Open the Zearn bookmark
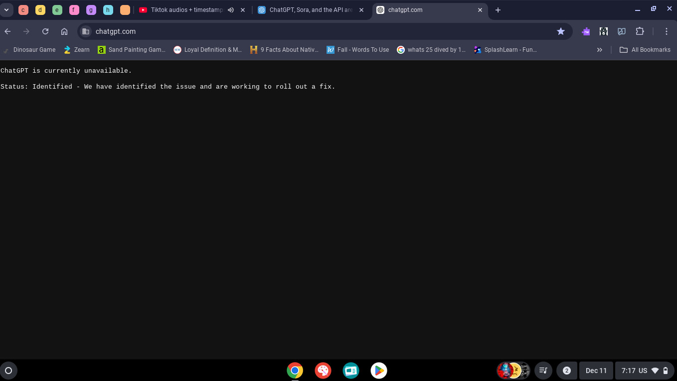Viewport: 677px width, 381px height. (77, 50)
